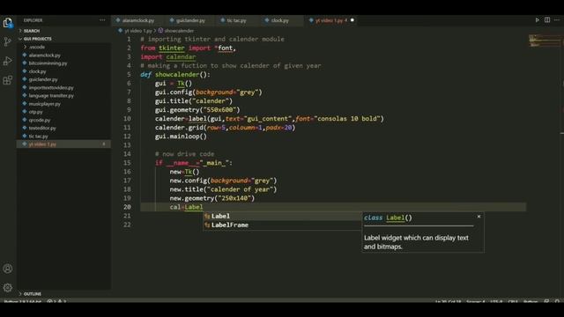This screenshot has width=564, height=317.
Task: Click the class Label() signature in popup
Action: click(388, 217)
